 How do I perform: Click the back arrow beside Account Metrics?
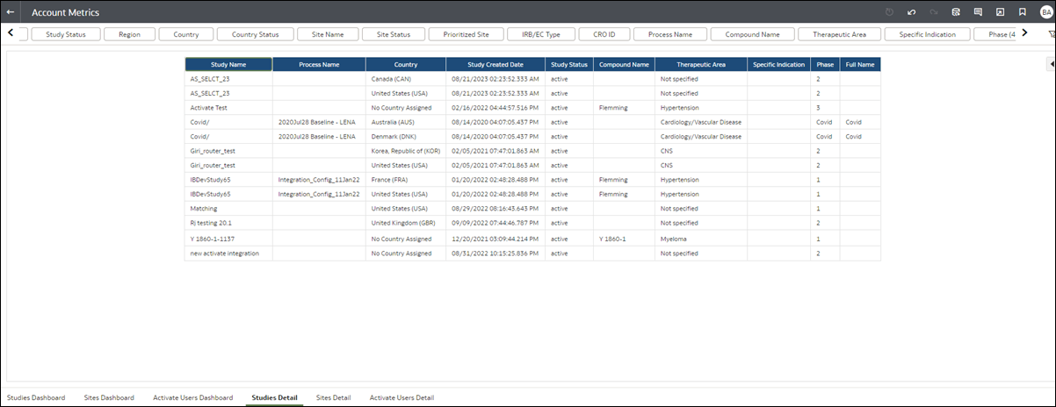(11, 12)
